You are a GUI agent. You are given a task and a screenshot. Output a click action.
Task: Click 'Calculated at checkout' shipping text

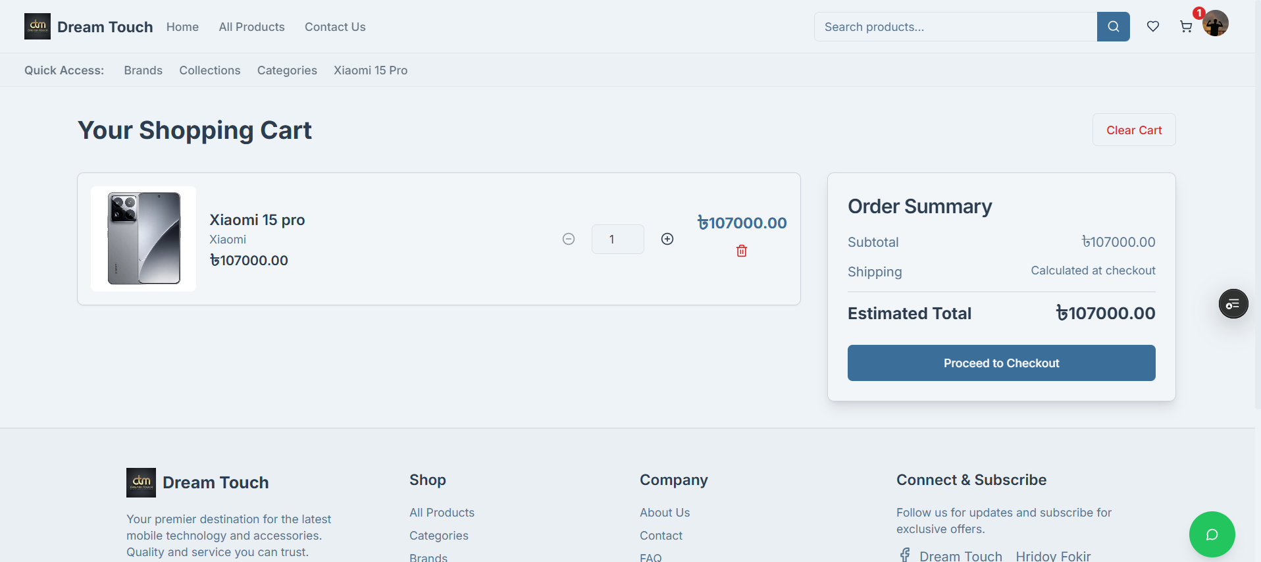(1093, 270)
